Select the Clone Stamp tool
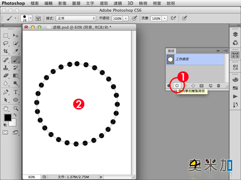Screen dimensions: 241x180 pyautogui.click(x=6, y=67)
